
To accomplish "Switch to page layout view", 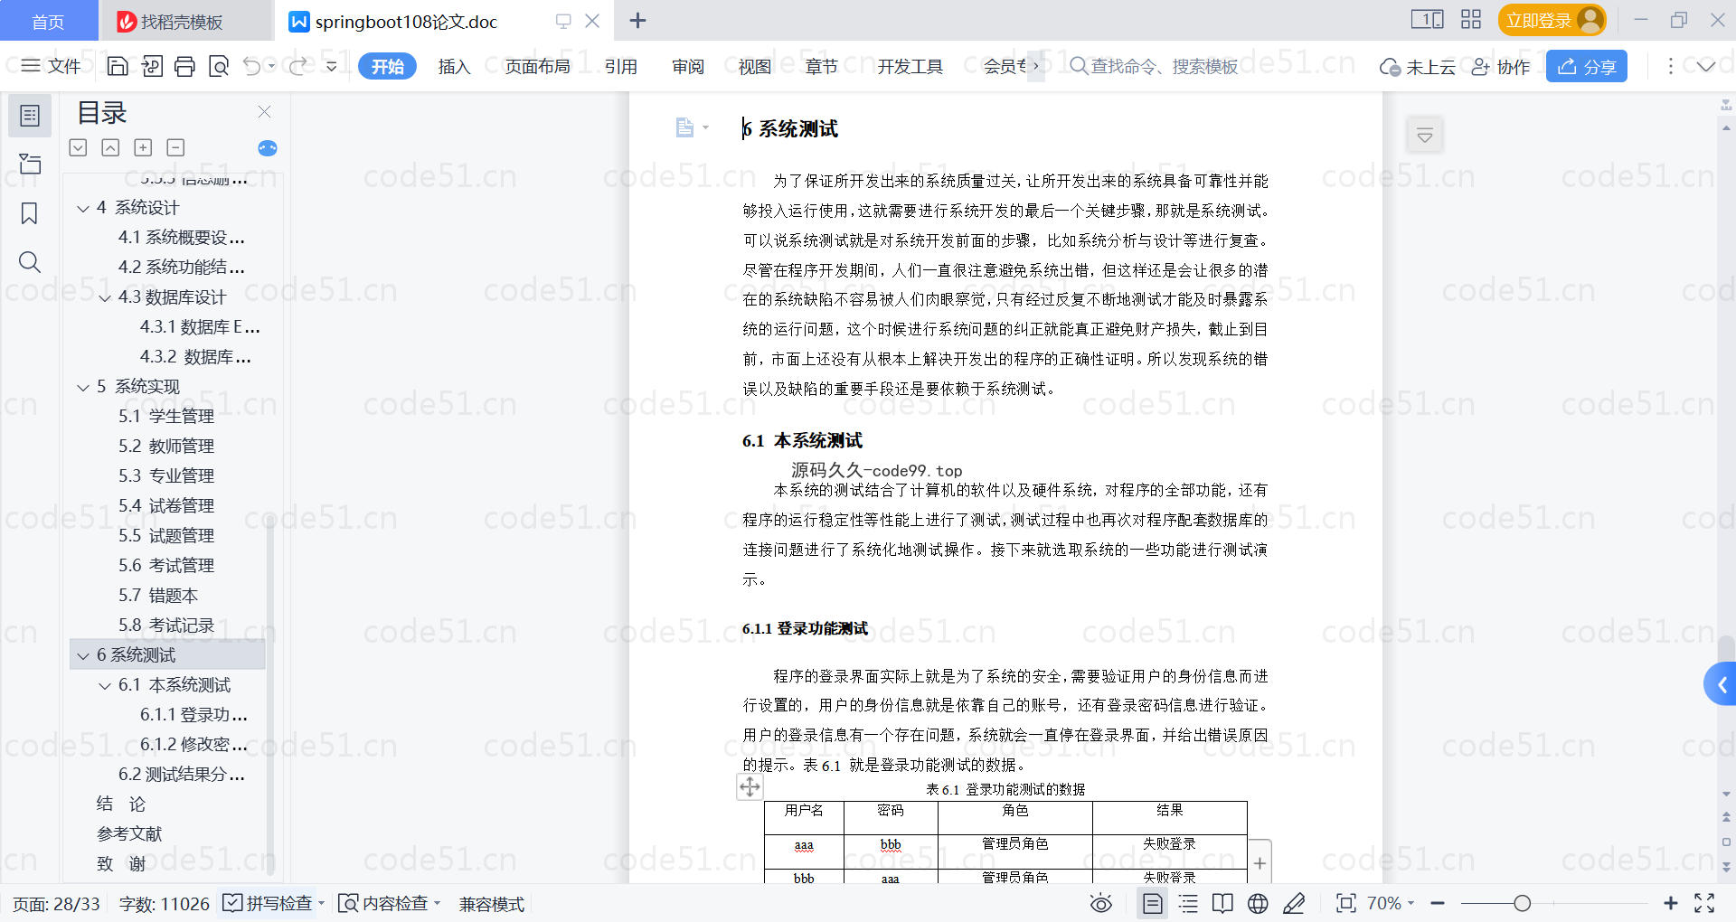I will coord(1152,903).
